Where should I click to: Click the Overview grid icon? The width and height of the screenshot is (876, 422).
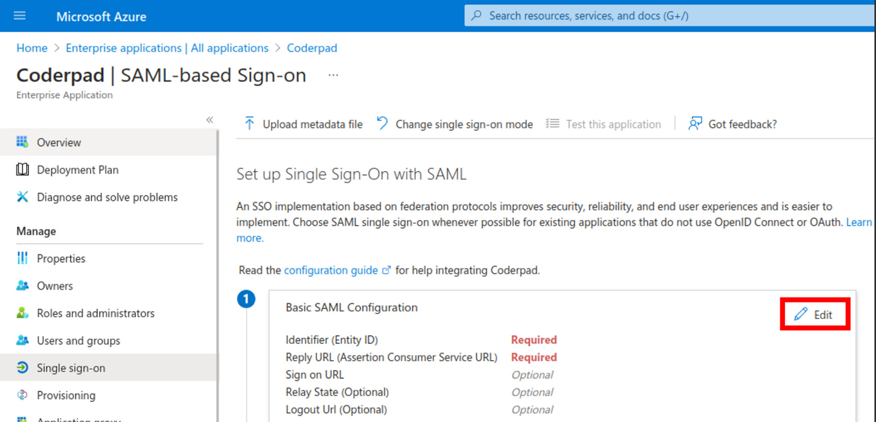point(22,142)
